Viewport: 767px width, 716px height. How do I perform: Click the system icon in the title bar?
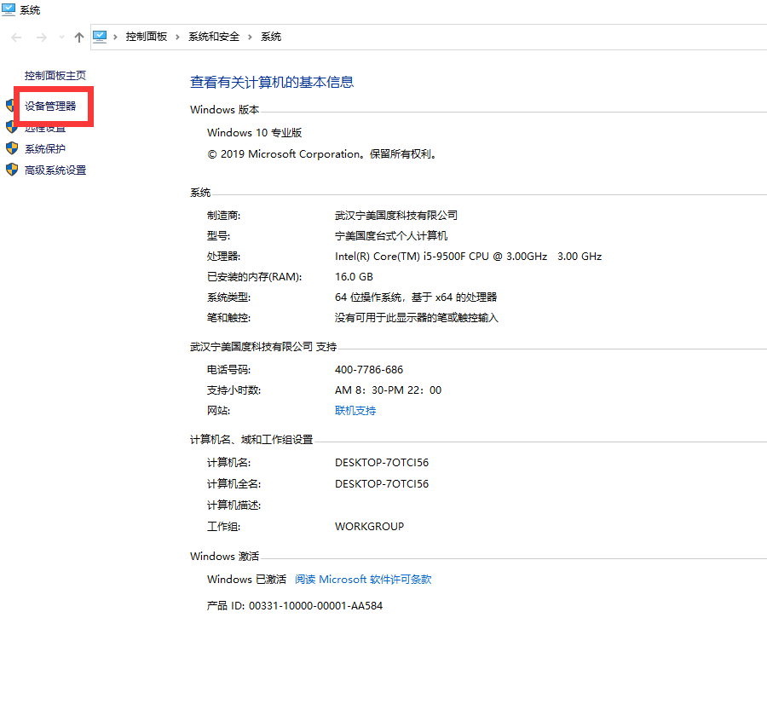(x=9, y=9)
